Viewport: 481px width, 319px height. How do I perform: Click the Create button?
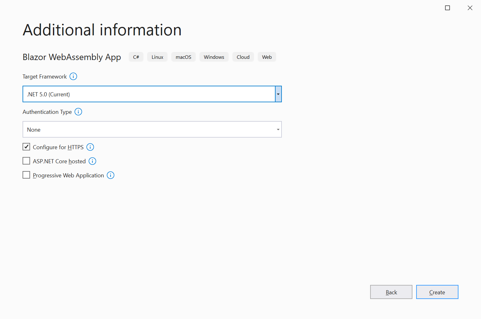coord(437,292)
